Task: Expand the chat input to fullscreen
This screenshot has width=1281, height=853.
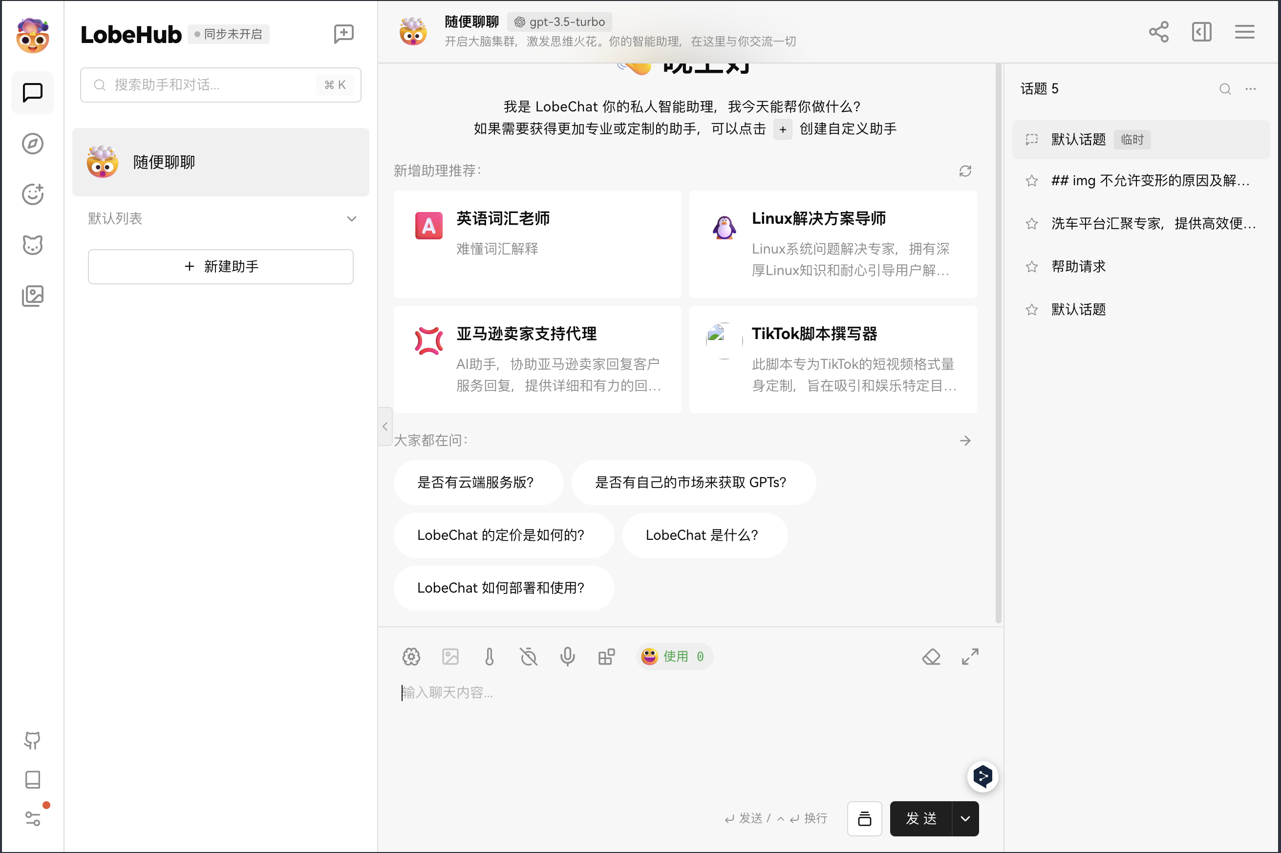Action: point(970,657)
